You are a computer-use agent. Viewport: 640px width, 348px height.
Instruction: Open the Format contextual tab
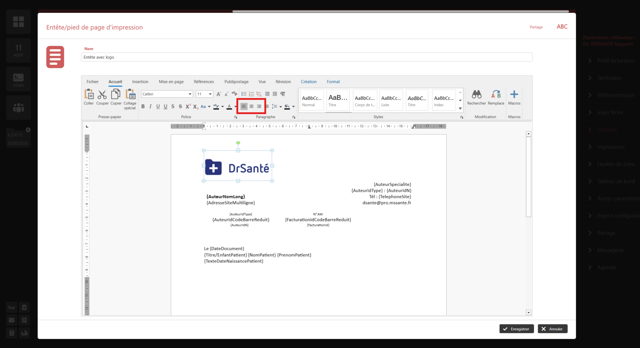(x=333, y=82)
